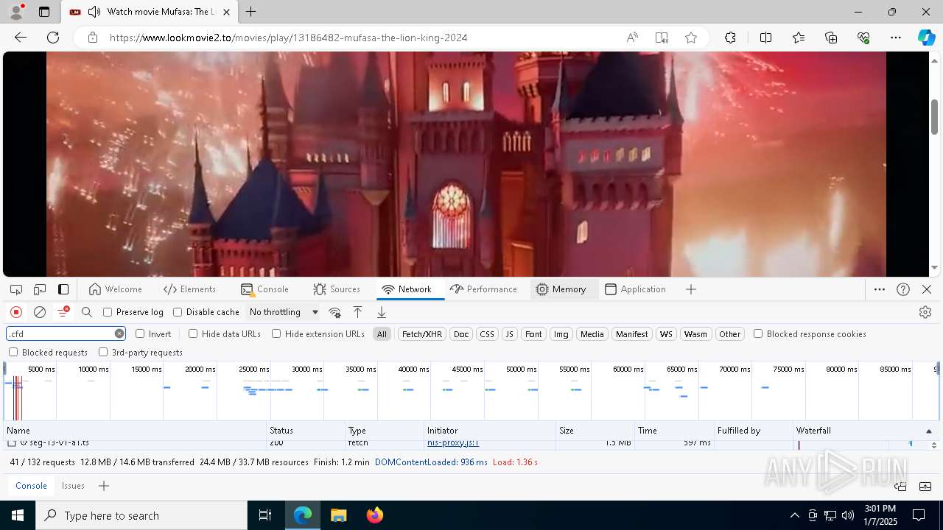Switch to Elements tab
This screenshot has width=943, height=530.
[190, 289]
